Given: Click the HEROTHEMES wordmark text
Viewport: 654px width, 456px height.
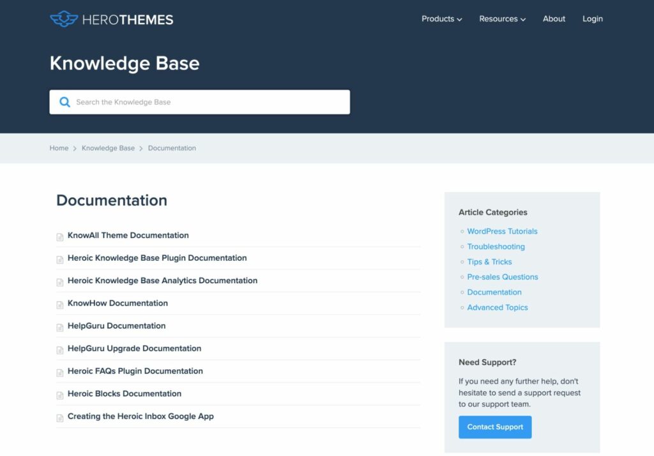Looking at the screenshot, I should (128, 20).
